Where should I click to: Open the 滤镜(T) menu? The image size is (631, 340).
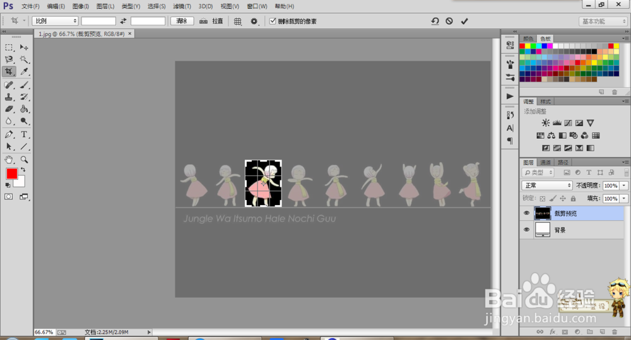click(x=182, y=6)
